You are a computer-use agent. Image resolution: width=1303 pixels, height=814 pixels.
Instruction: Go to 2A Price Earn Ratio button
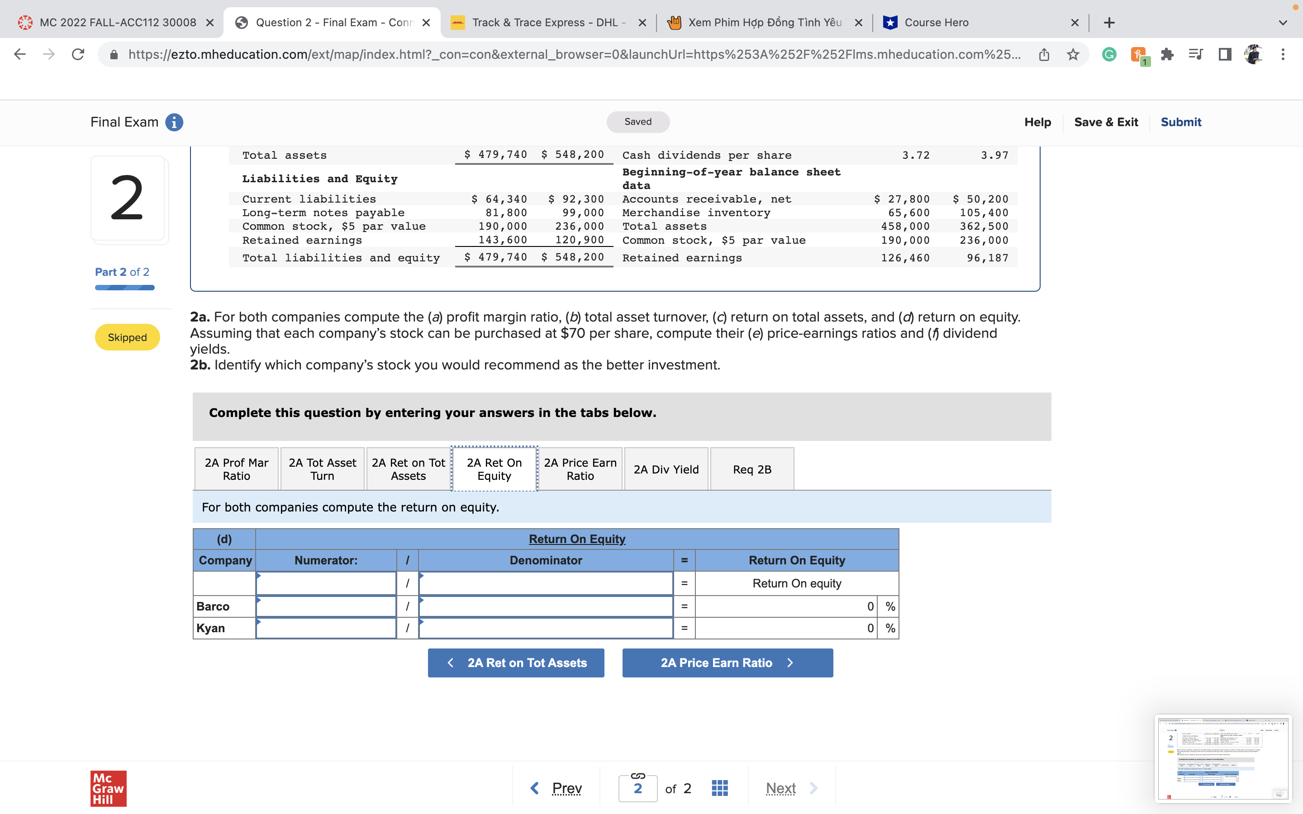click(x=727, y=663)
